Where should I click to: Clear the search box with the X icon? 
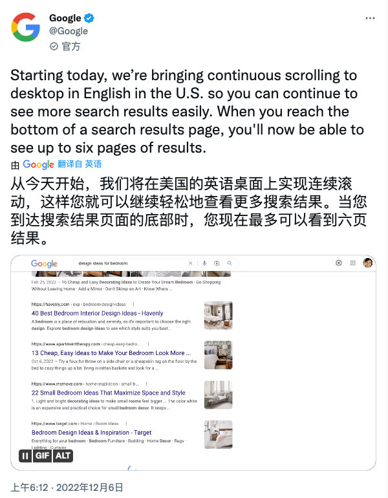pyautogui.click(x=191, y=263)
